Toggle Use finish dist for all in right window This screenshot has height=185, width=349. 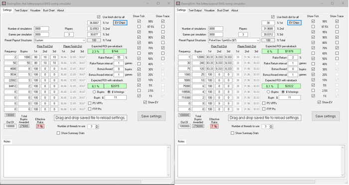pyautogui.click(x=273, y=17)
